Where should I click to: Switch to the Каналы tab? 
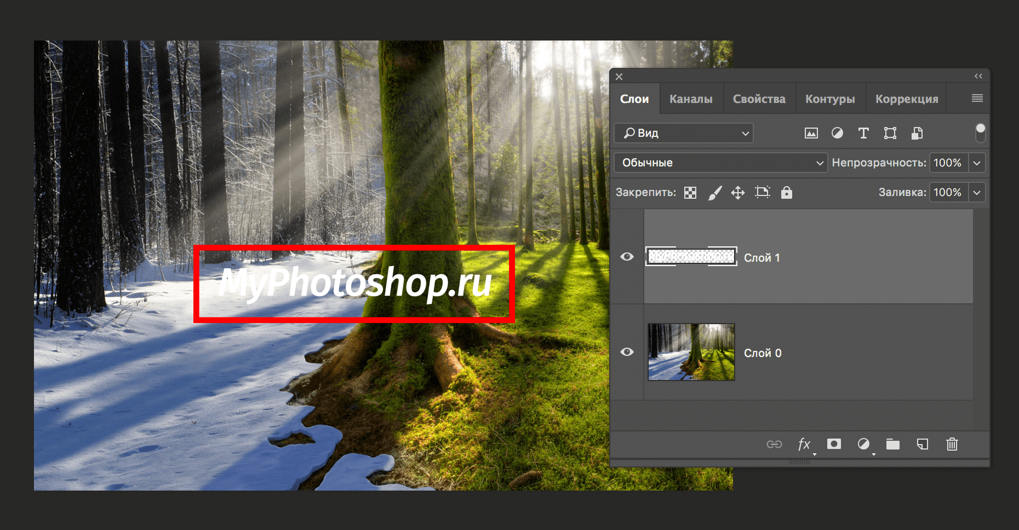691,99
